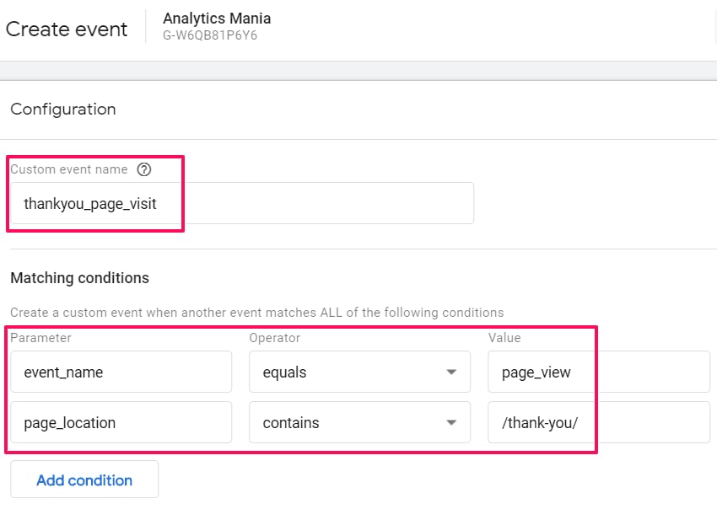Click the /thank-you/ value field
The height and width of the screenshot is (509, 717).
(x=599, y=423)
